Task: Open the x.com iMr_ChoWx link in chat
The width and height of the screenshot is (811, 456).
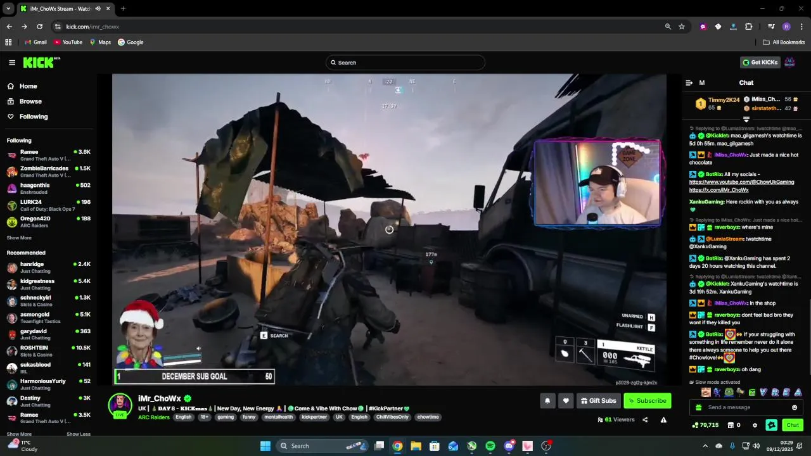Action: (x=719, y=190)
